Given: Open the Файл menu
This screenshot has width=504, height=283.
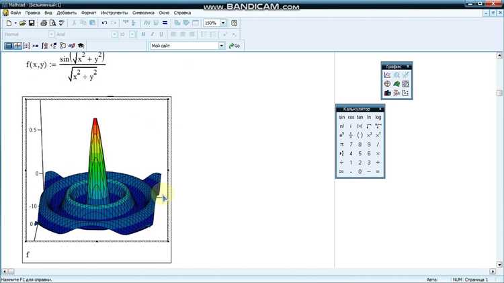Looking at the screenshot, I should pyautogui.click(x=15, y=13).
